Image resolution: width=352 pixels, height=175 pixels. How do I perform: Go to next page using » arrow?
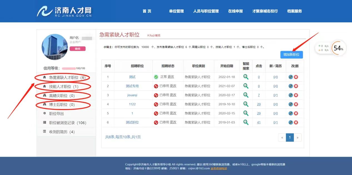[298, 137]
